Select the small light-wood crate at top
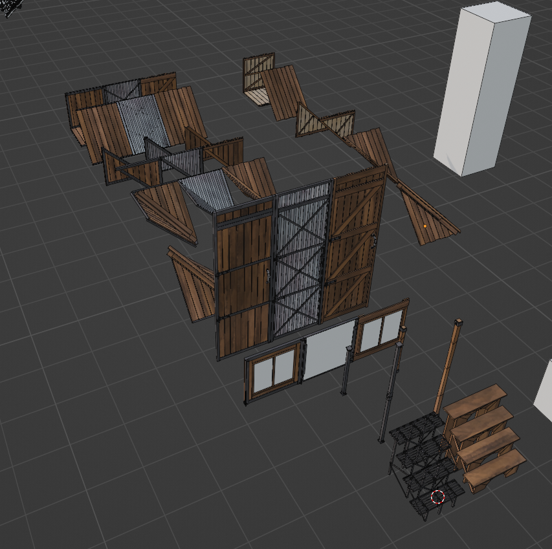This screenshot has height=549, width=552. point(258,78)
